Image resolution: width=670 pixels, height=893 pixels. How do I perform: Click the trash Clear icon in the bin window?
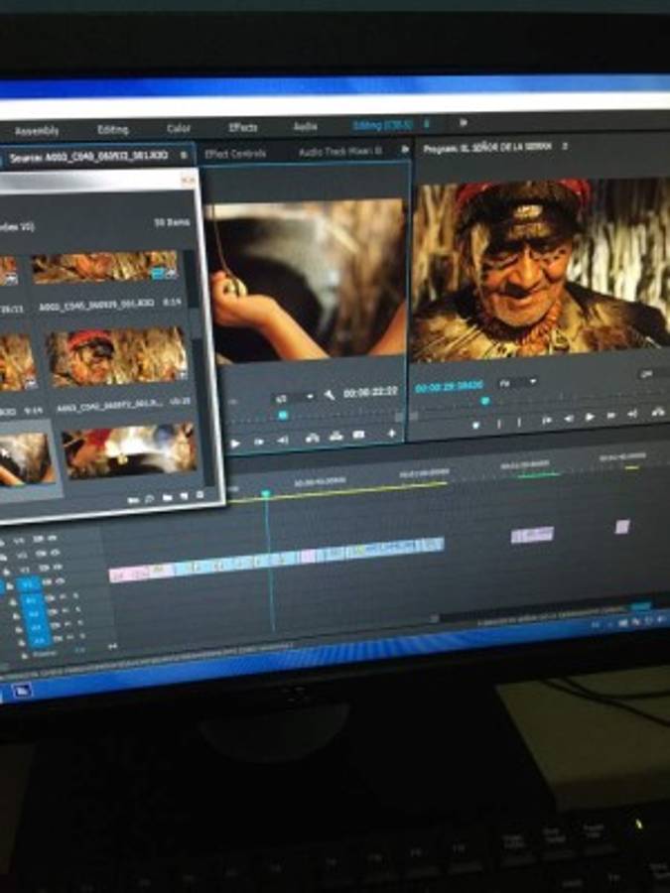(200, 495)
